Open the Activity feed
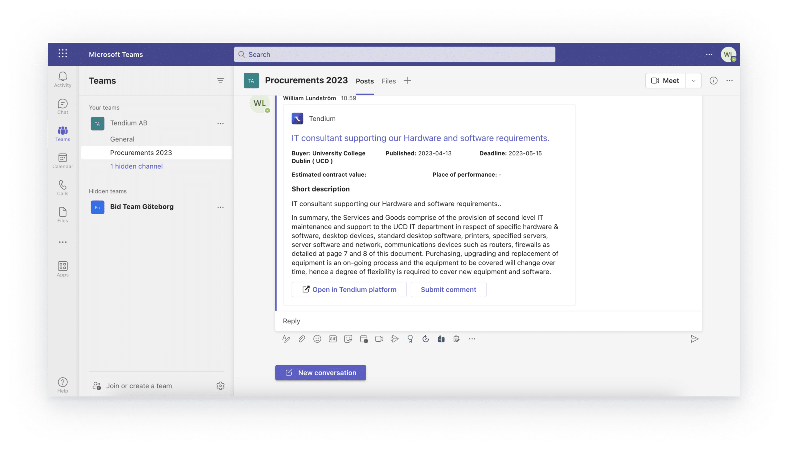The image size is (788, 449). point(62,79)
